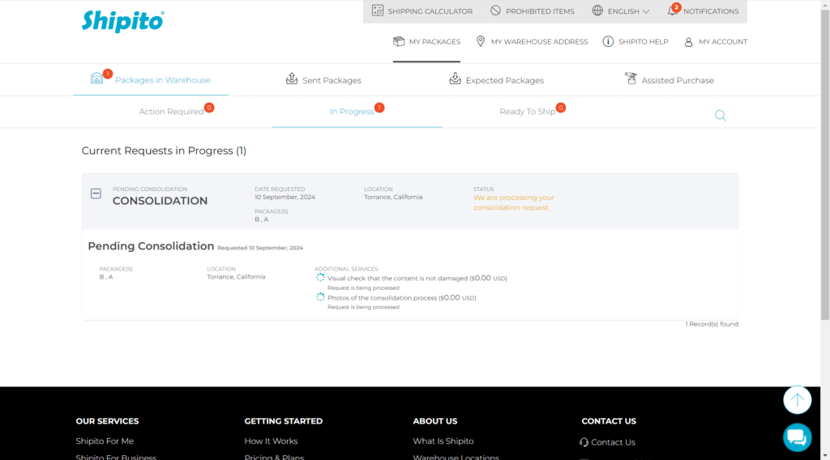Viewport: 830px width, 460px height.
Task: Click the Prohibited Items icon
Action: point(495,11)
